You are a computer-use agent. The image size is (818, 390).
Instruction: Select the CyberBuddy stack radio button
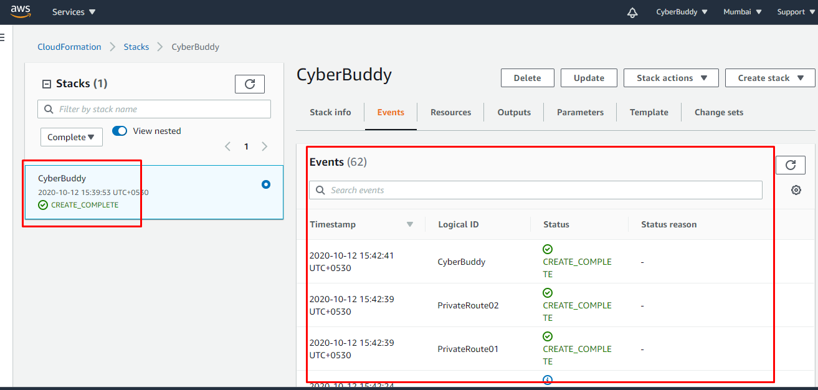(x=266, y=184)
